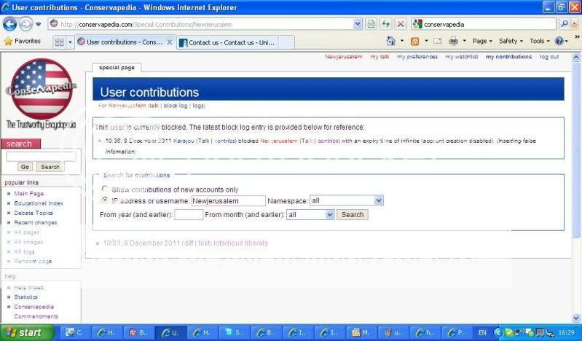The height and width of the screenshot is (341, 582).
Task: Click the scrollbar down arrow
Action: point(576,318)
